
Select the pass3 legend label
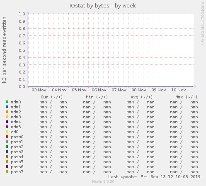click(17, 152)
